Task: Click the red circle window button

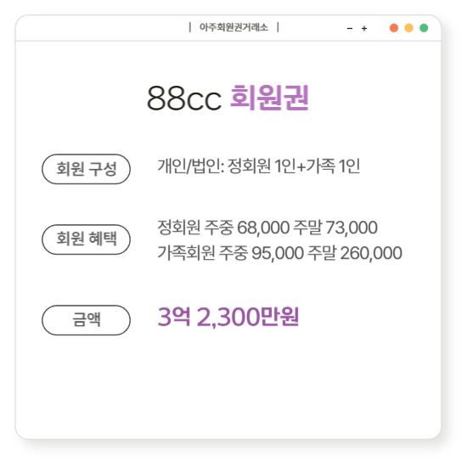Action: (x=394, y=28)
